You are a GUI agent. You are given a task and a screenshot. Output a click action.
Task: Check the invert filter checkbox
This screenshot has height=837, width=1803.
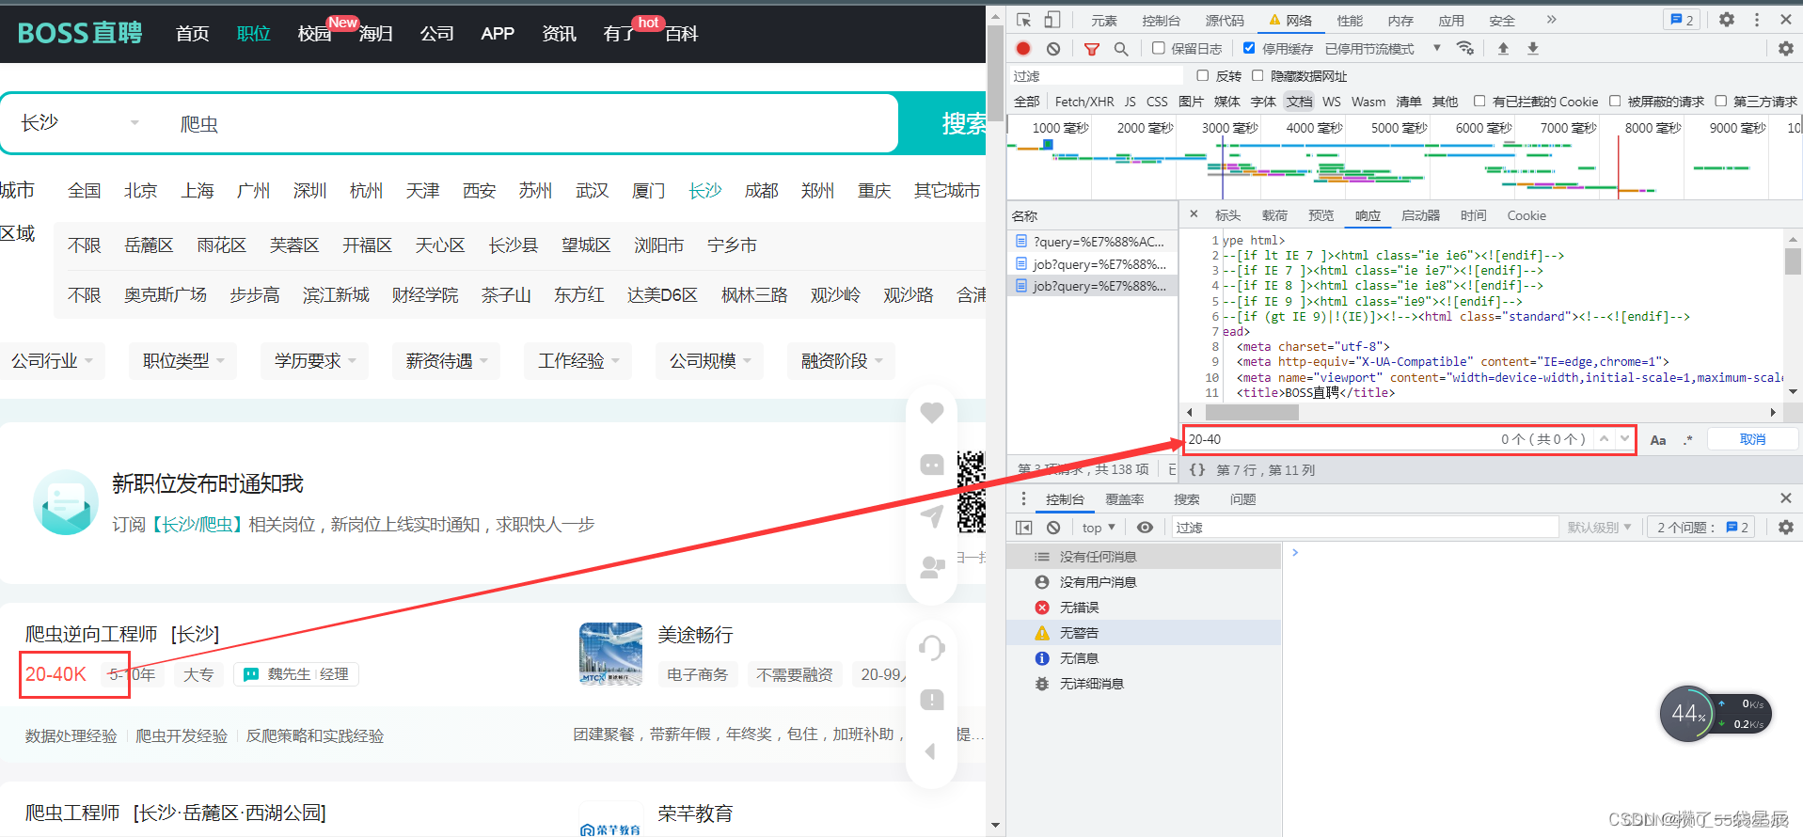point(1203,75)
